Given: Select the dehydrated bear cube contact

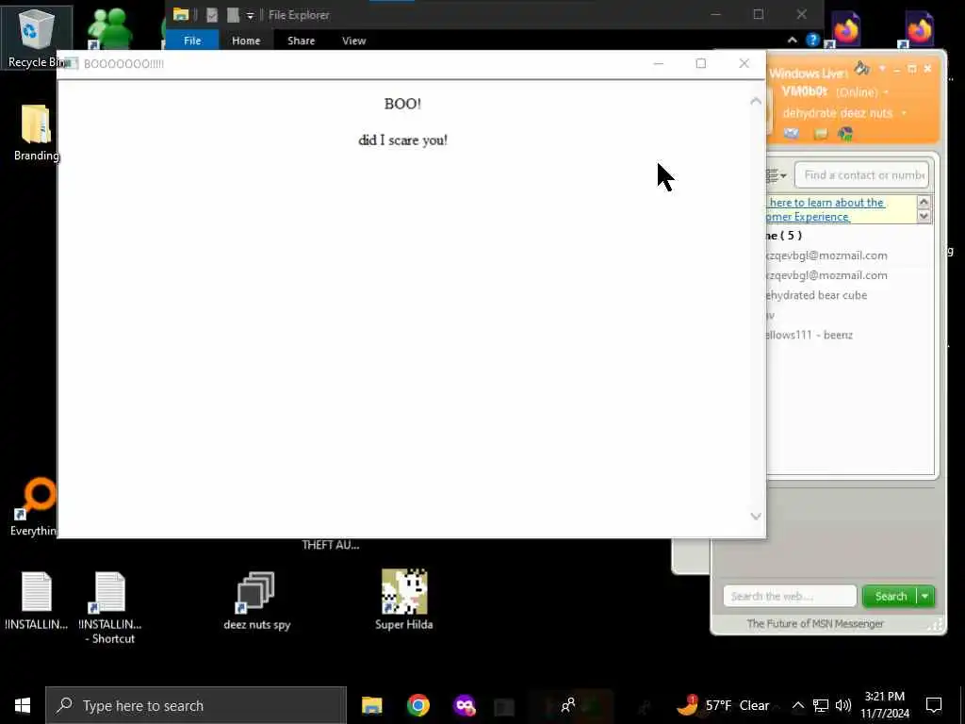Looking at the screenshot, I should coord(817,295).
